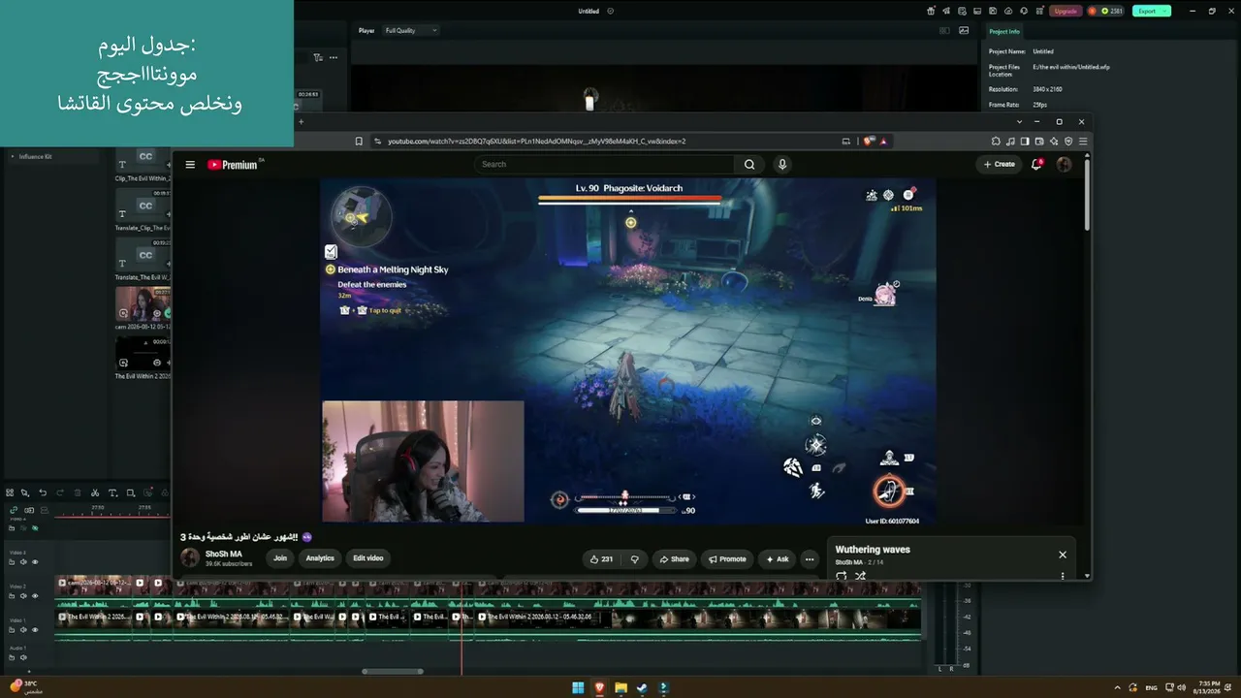Click the YouTube search magnifier button
The width and height of the screenshot is (1241, 698).
coord(749,164)
